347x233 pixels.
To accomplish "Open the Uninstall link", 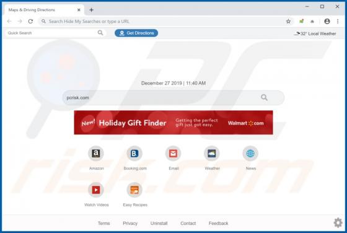I will coord(159,223).
